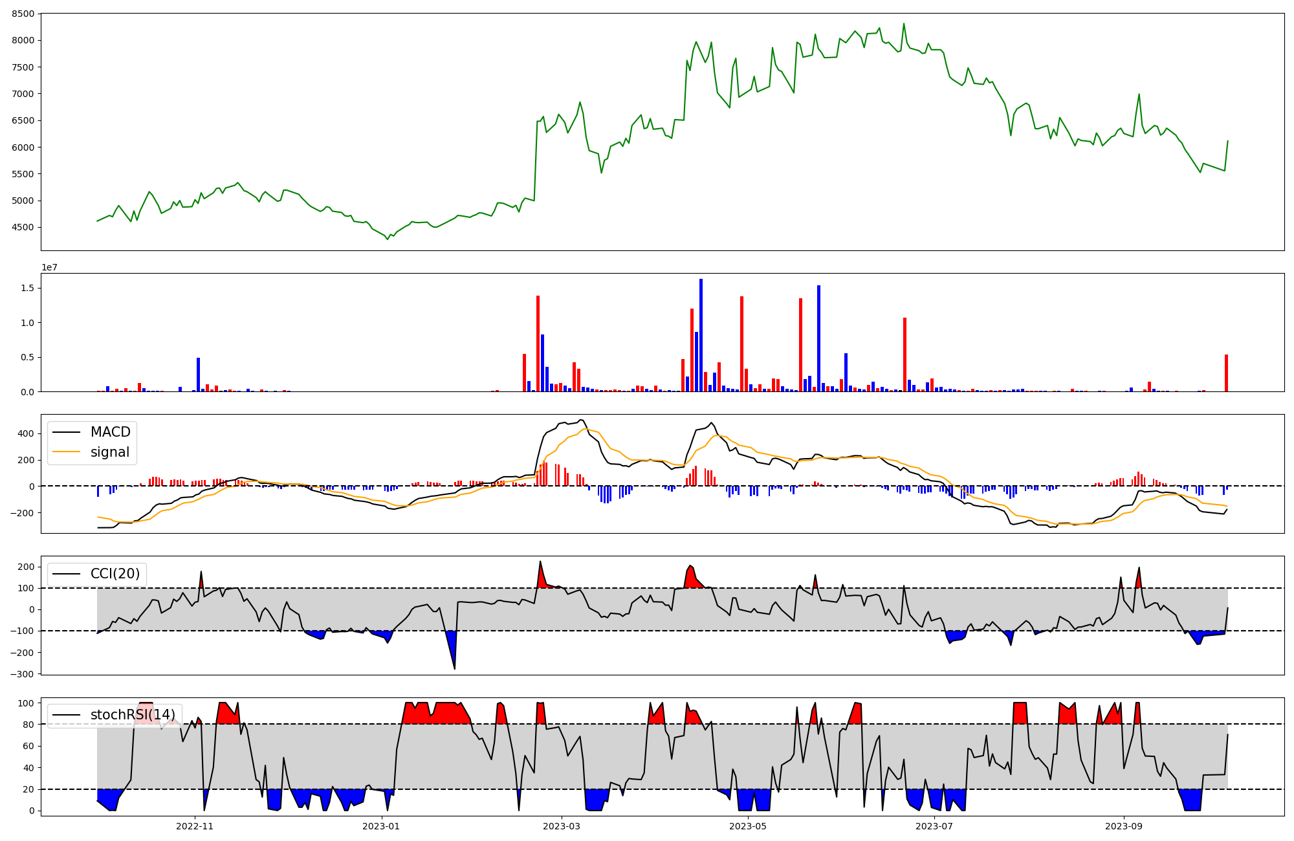The height and width of the screenshot is (841, 1294).
Task: Click the 80 tick on the stochRSI axis
Action: (28, 725)
